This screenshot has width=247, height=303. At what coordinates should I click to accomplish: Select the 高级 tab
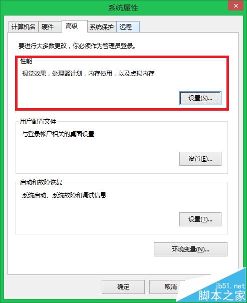pos(75,26)
